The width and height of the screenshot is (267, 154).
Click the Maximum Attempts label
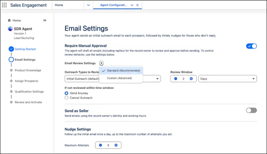pos(77,146)
